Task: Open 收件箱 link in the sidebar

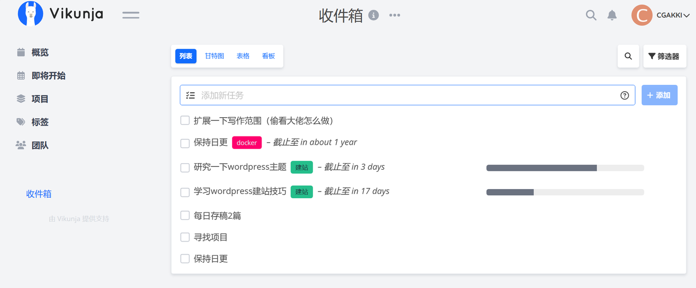Action: pyautogui.click(x=39, y=194)
